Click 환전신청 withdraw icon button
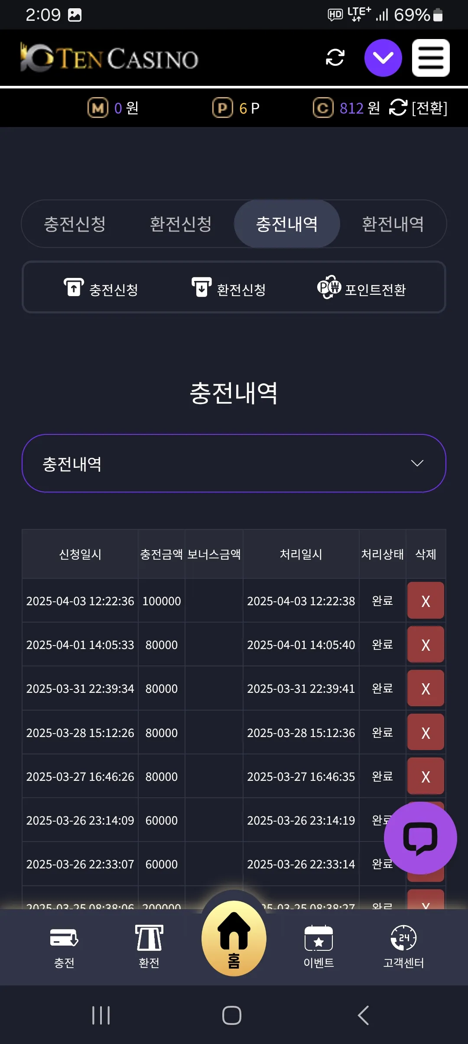Image resolution: width=468 pixels, height=1044 pixels. [x=229, y=289]
